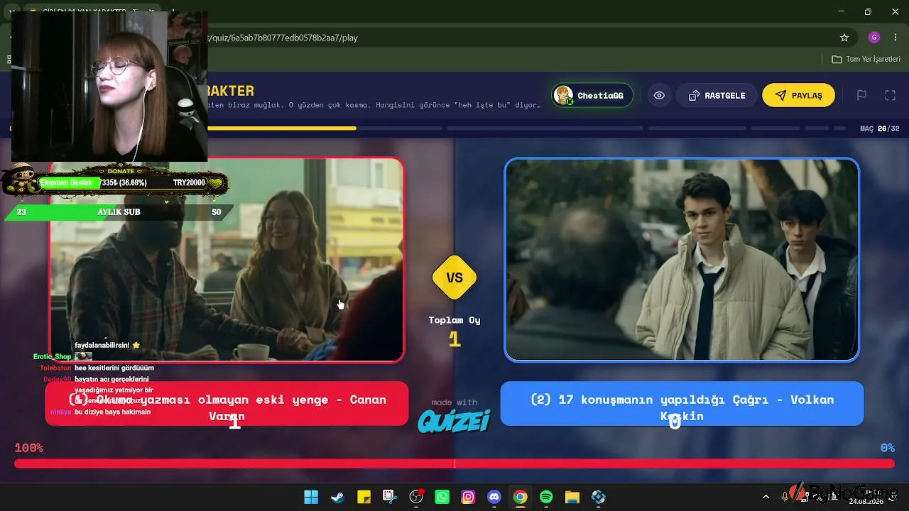Choose the left contestant image with the smiling woman

(x=227, y=260)
